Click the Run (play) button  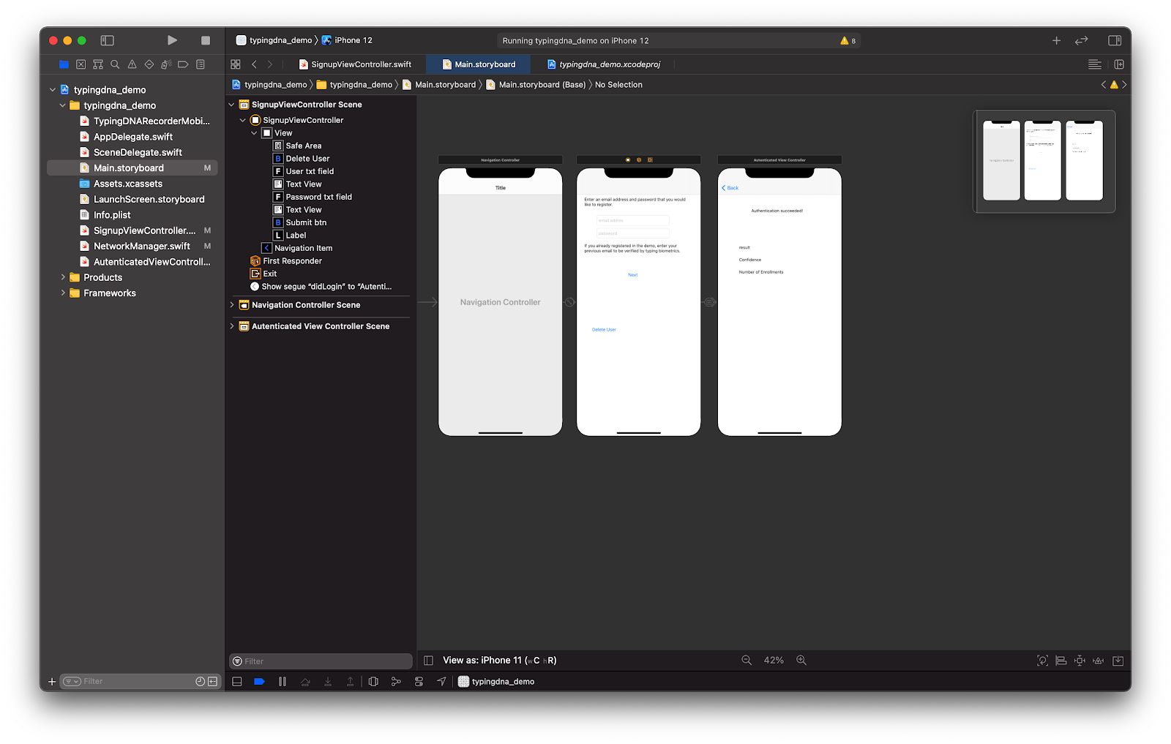coord(172,40)
